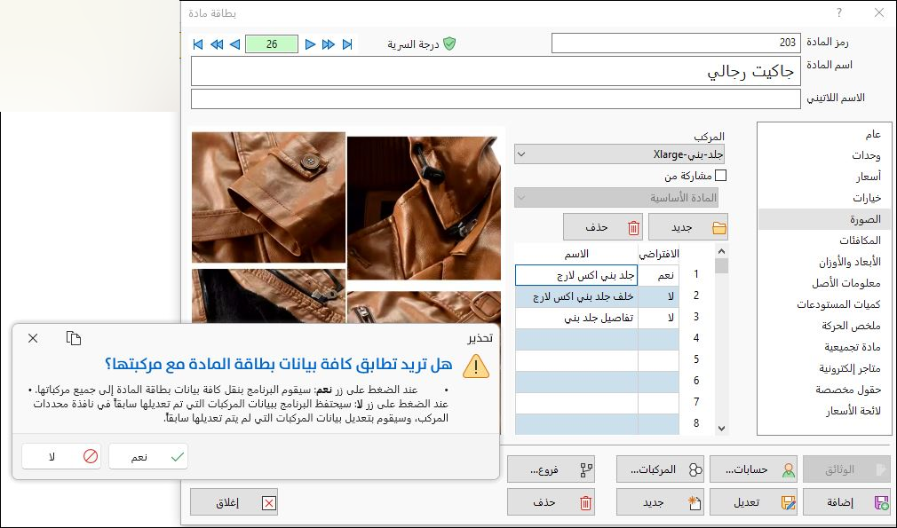This screenshot has height=528, width=897.
Task: Open the كميات المستودعات side tab
Action: click(x=824, y=304)
